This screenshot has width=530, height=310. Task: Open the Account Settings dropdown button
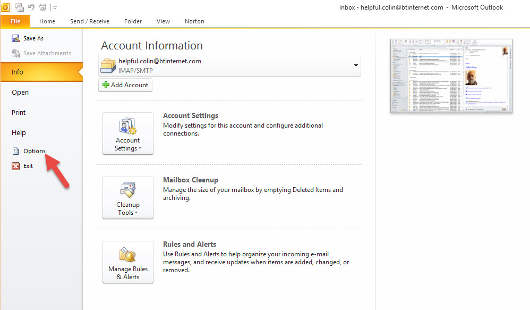coord(128,133)
